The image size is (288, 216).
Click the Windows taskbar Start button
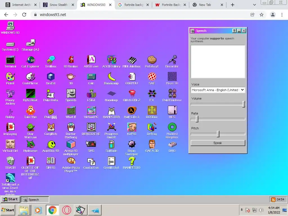8,210
